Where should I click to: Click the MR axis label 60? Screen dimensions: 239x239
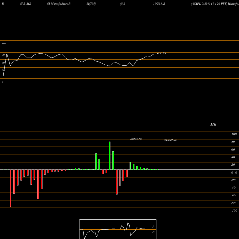pos(233,150)
